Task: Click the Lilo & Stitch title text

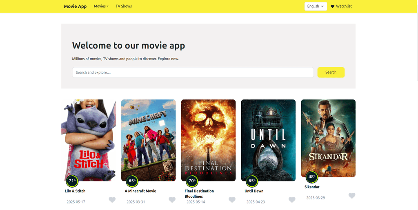Action: tap(75, 191)
